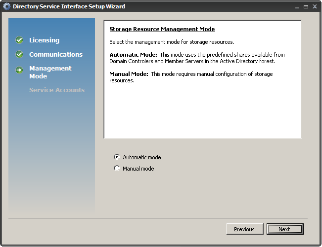This screenshot has width=322, height=247.
Task: Click 'Select the management mode' sentence
Action: [172, 42]
